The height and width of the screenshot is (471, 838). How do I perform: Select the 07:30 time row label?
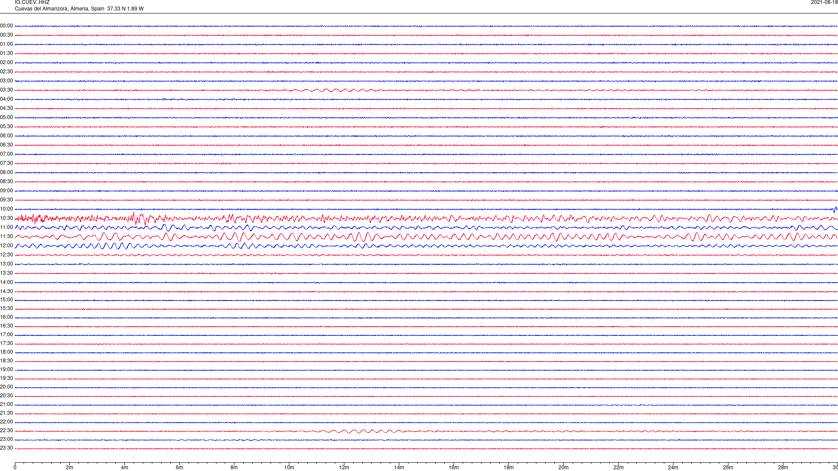(x=7, y=163)
